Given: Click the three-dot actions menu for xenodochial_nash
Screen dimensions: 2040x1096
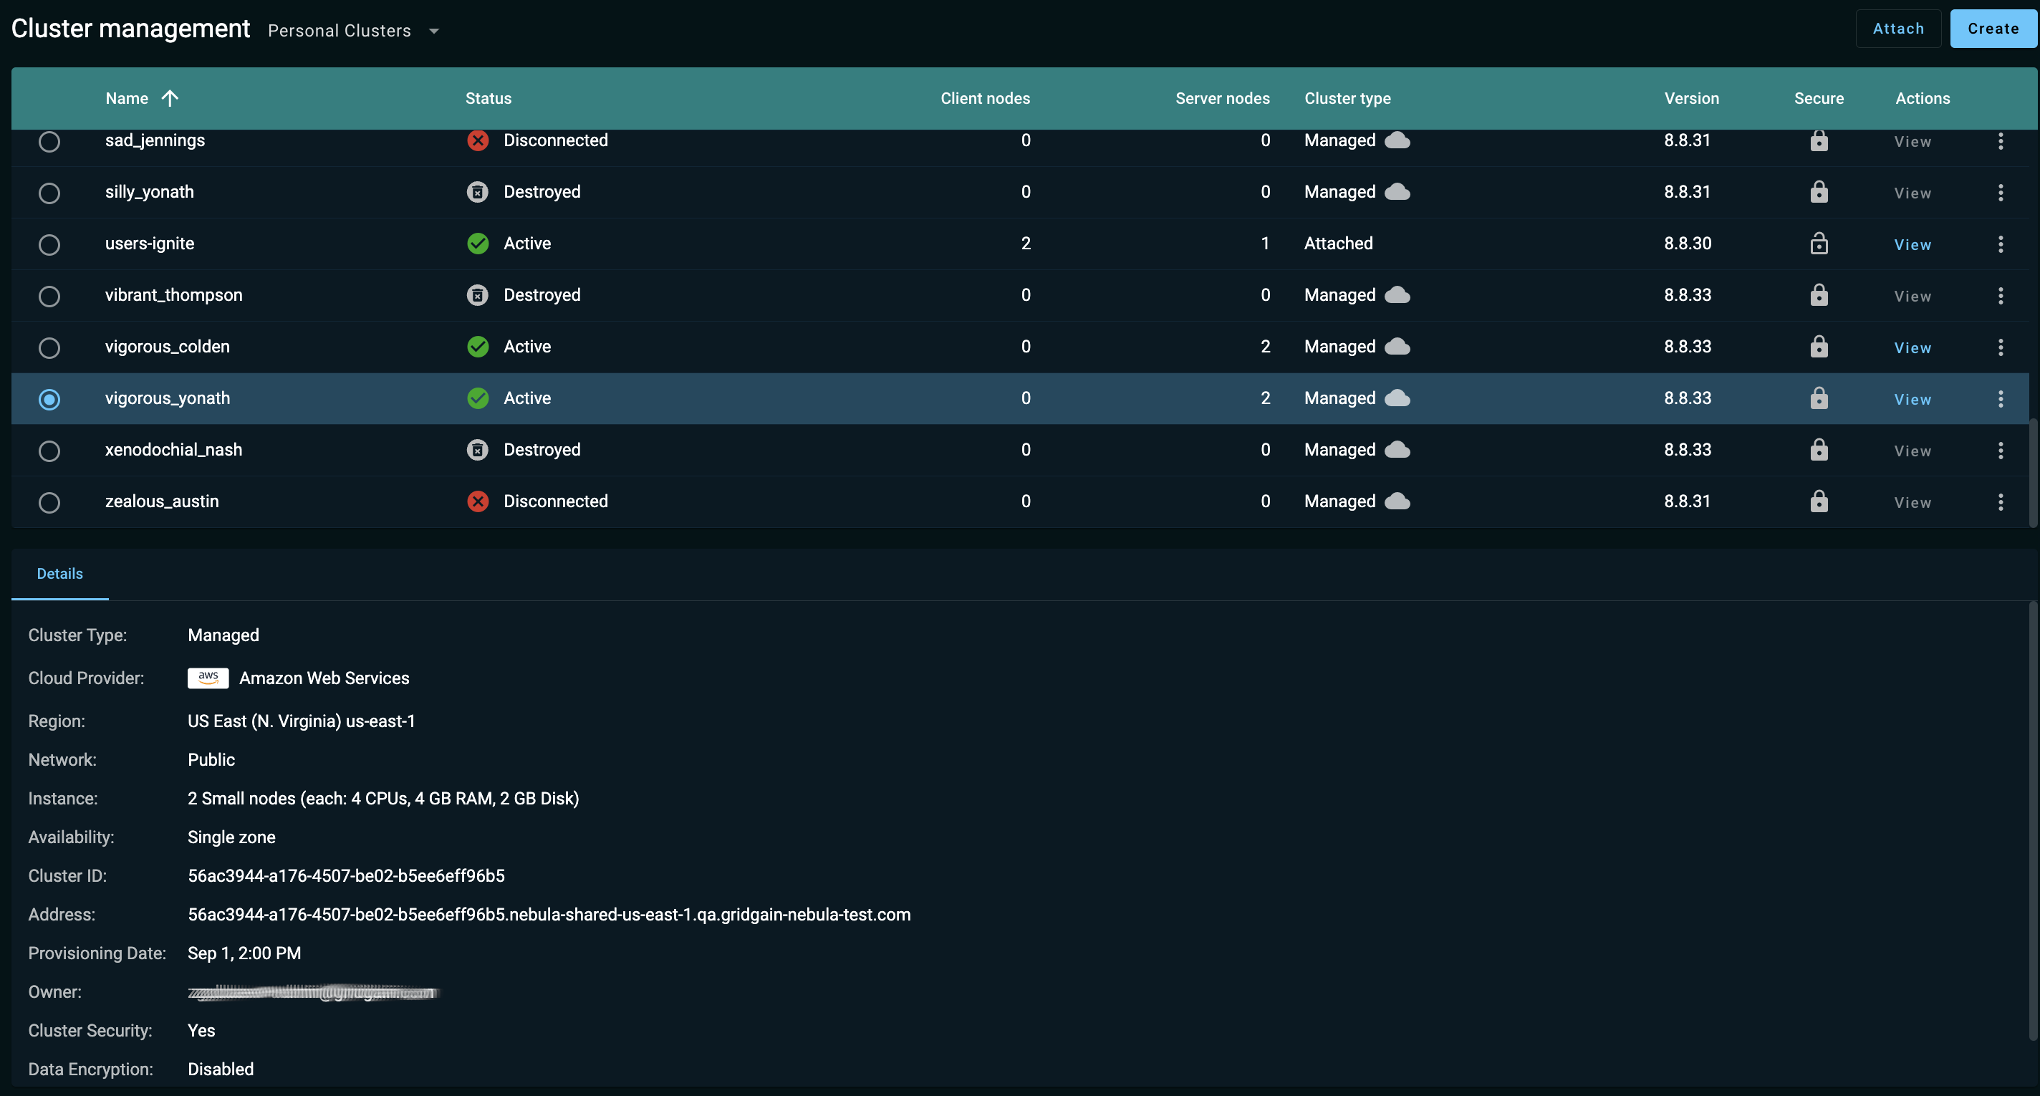Looking at the screenshot, I should click(x=2001, y=449).
